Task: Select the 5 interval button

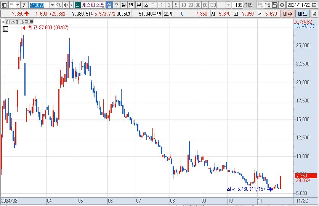Action: tap(176, 5)
